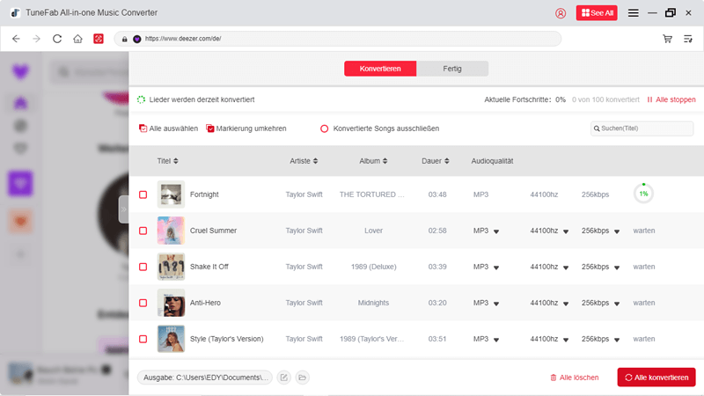Screen dimensions: 704x396
Task: Click the Deezer purple heart logo
Action: (x=20, y=71)
